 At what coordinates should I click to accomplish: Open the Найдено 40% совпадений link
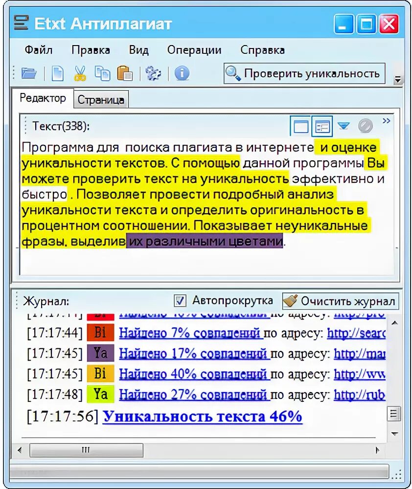[x=195, y=374]
